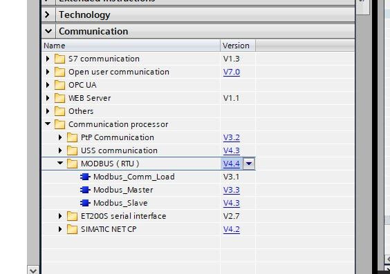Viewport: 390px width, 274px height.
Task: Click the Communication processor folder icon
Action: click(59, 124)
